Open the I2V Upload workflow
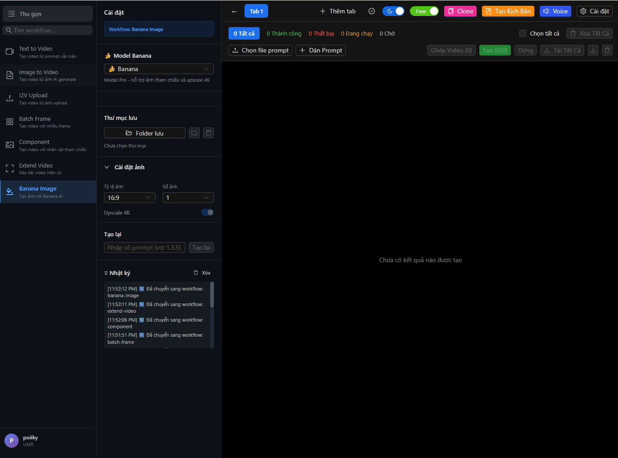The width and height of the screenshot is (618, 458). click(48, 98)
